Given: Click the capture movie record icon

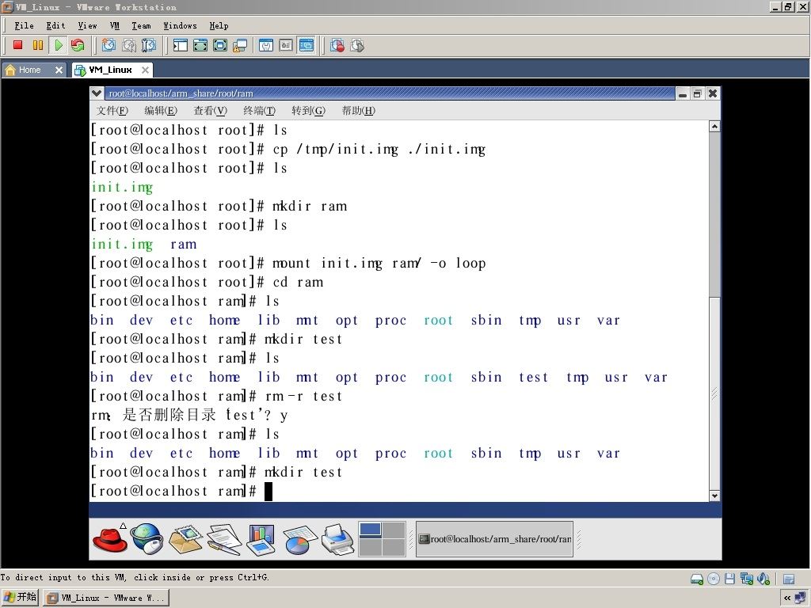Looking at the screenshot, I should click(337, 45).
